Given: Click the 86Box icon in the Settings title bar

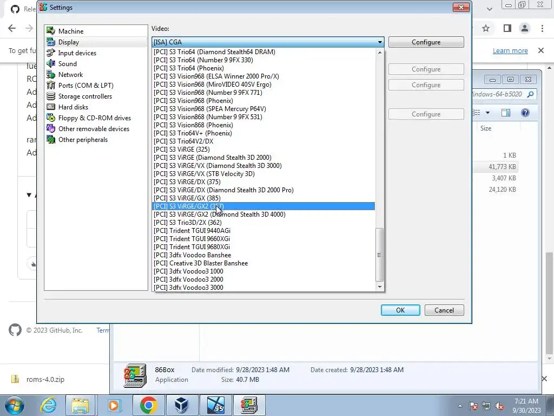Looking at the screenshot, I should pos(43,8).
